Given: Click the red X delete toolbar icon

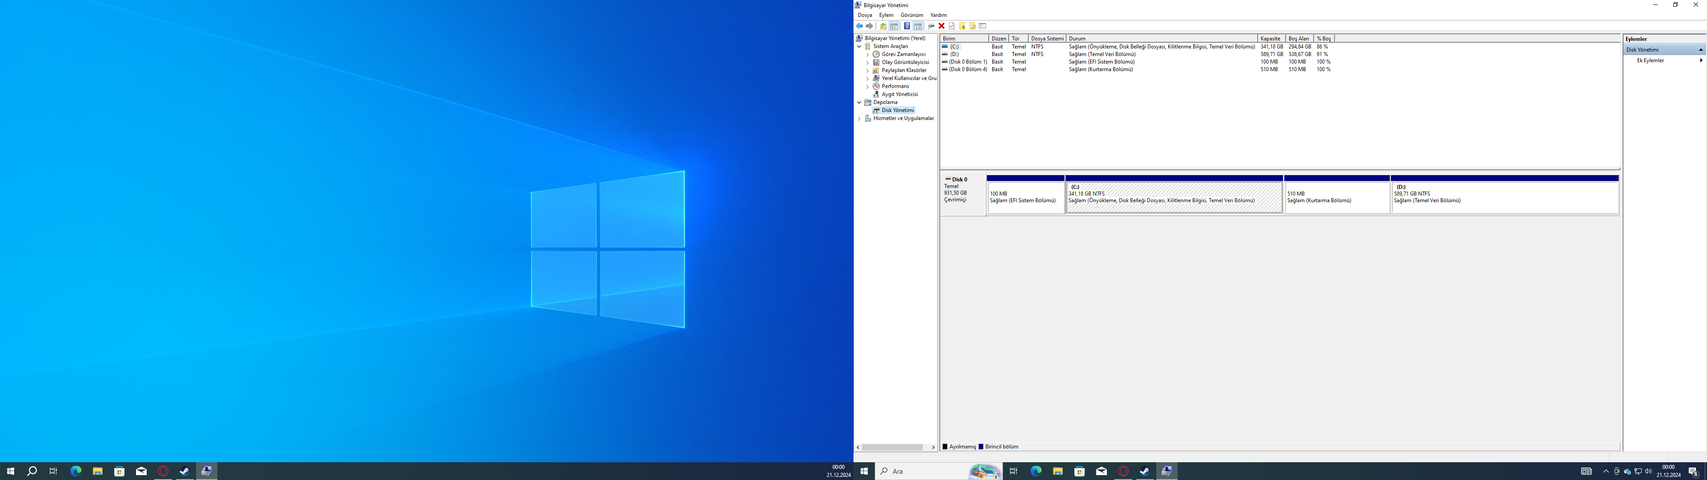Looking at the screenshot, I should point(941,26).
